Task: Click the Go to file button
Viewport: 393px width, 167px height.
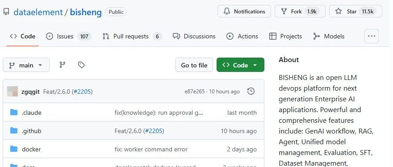Action: (194, 65)
